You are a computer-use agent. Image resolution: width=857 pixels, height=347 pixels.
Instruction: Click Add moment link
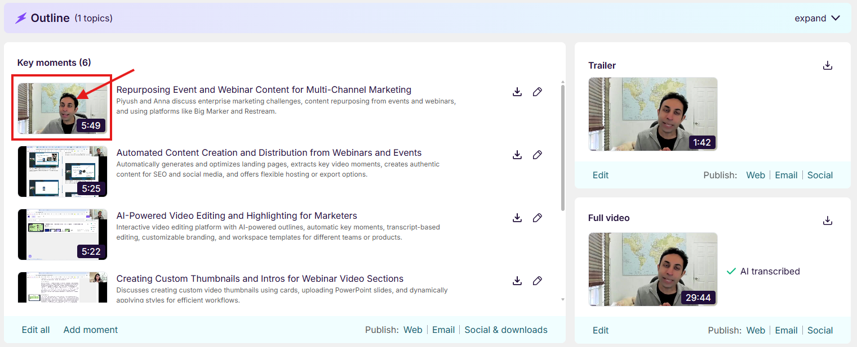91,330
